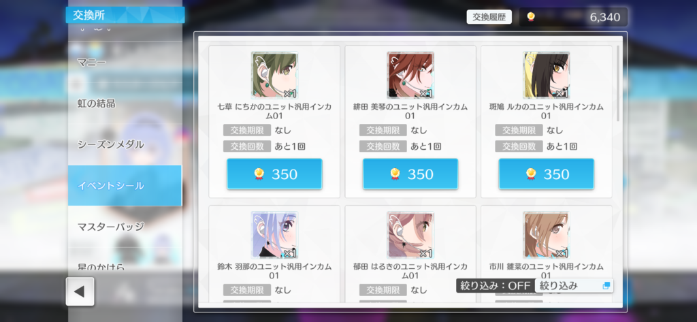The width and height of the screenshot is (697, 322).
Task: Select 鈴木 羽那 incam item thumbnail
Action: tap(274, 235)
